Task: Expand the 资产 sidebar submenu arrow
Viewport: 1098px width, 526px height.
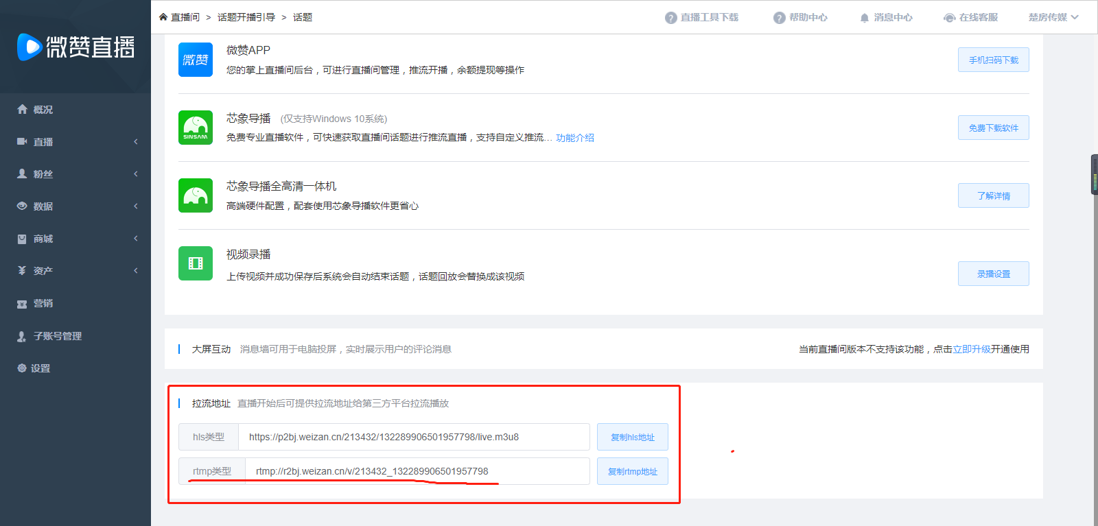Action: 136,270
